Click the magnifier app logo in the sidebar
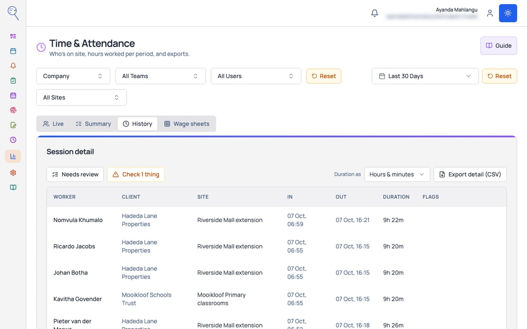Screen dimensions: 527x329 point(13,13)
